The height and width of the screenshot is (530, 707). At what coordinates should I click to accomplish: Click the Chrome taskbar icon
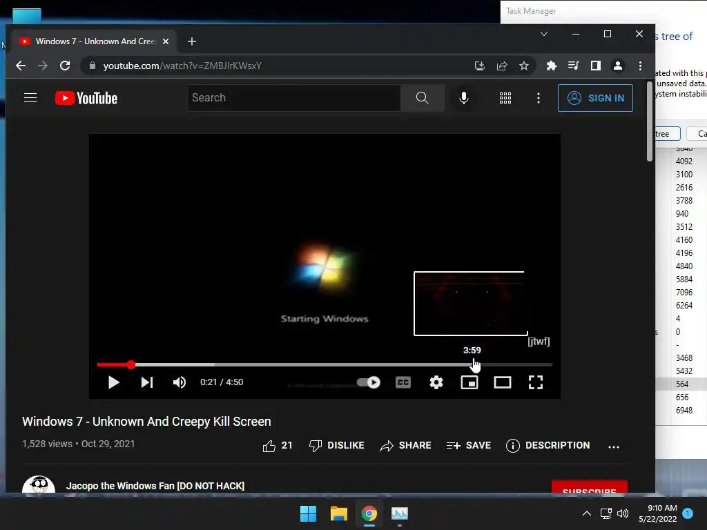click(x=369, y=513)
